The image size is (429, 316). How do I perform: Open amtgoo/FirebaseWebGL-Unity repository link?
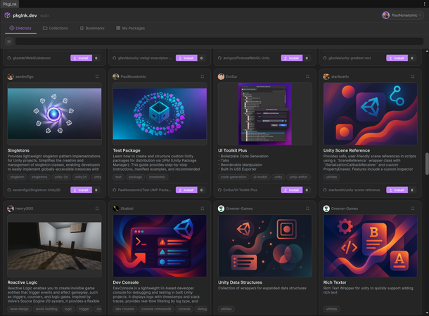244,58
